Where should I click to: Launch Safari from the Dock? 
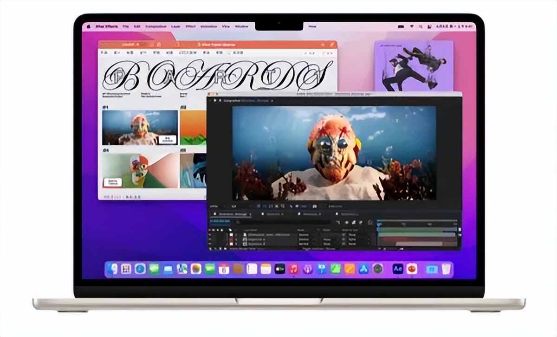(140, 269)
